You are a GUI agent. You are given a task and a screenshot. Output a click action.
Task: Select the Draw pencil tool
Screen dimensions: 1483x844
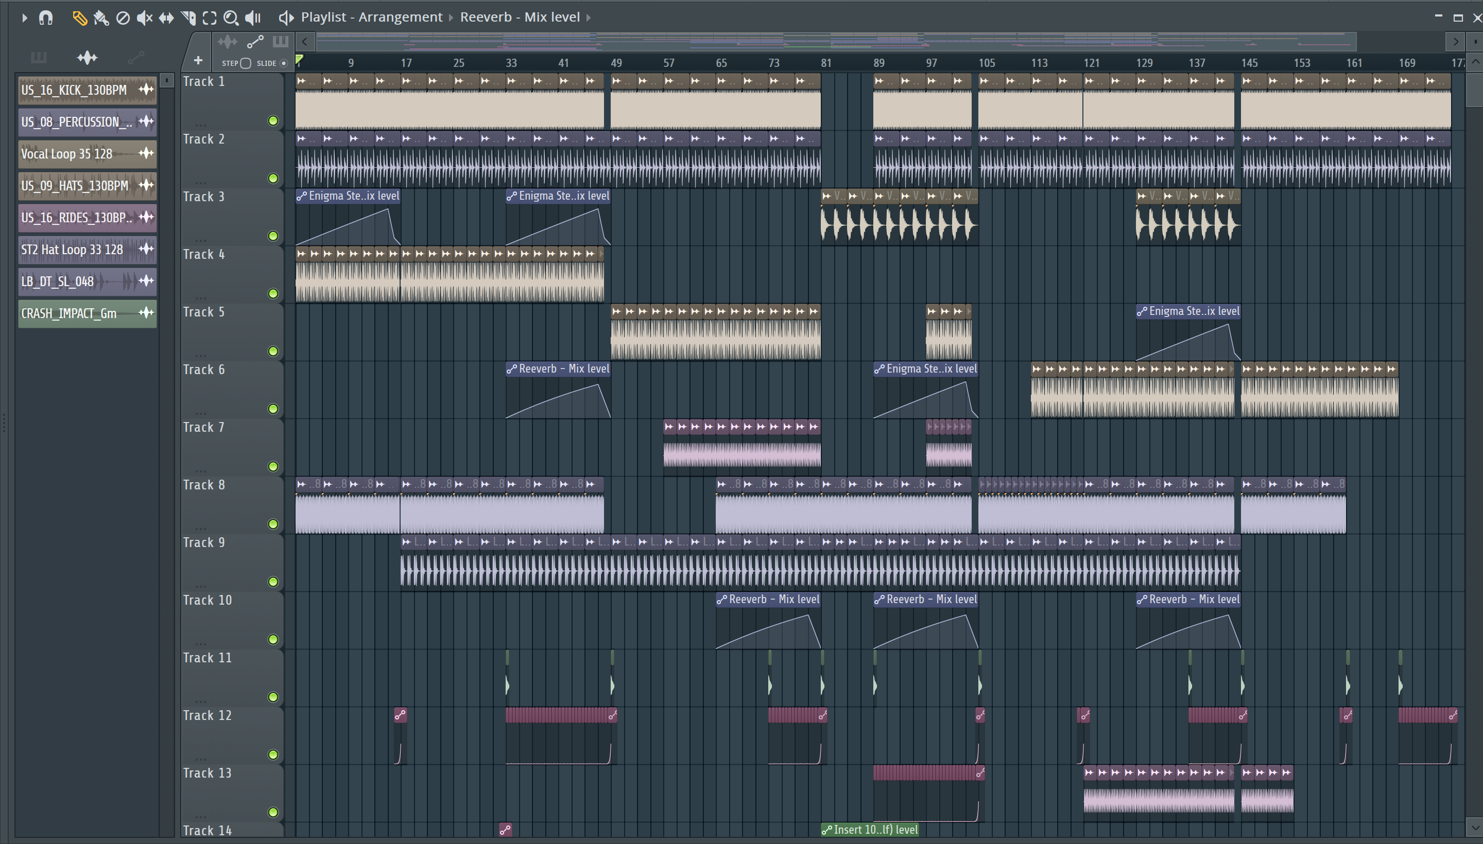tap(79, 18)
